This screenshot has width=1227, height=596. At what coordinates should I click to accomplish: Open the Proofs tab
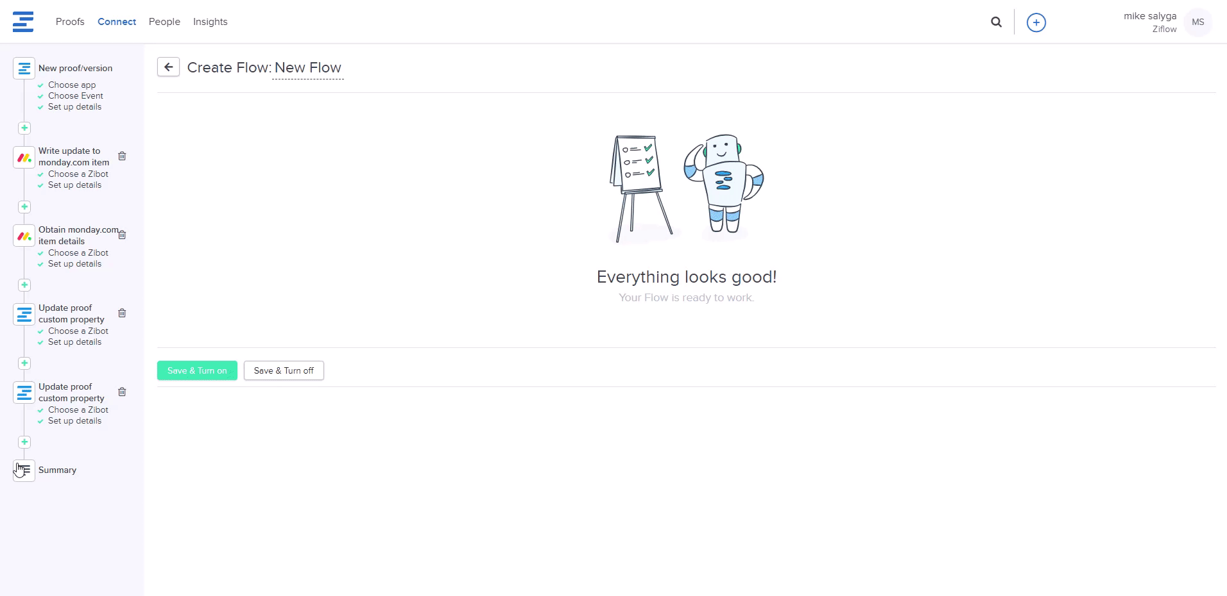(x=70, y=22)
